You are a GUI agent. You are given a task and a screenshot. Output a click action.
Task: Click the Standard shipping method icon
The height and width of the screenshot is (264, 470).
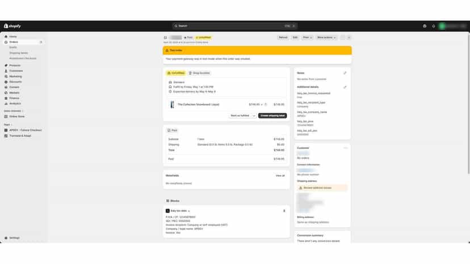tap(170, 82)
